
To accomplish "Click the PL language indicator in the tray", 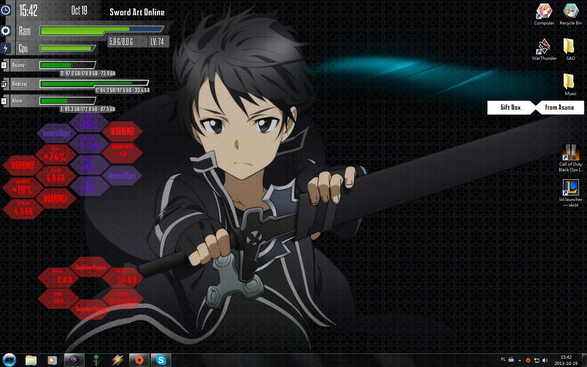I will pos(503,359).
